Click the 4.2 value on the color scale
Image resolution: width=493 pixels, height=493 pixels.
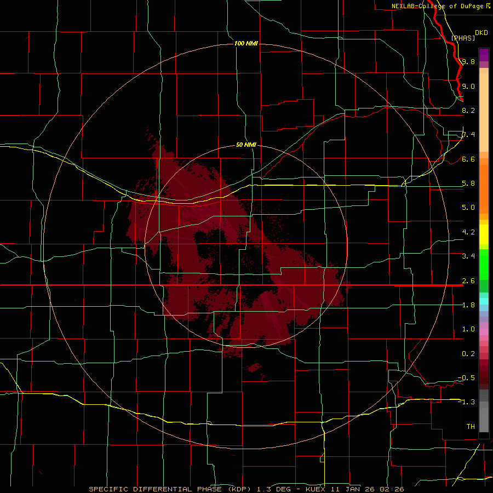click(468, 232)
